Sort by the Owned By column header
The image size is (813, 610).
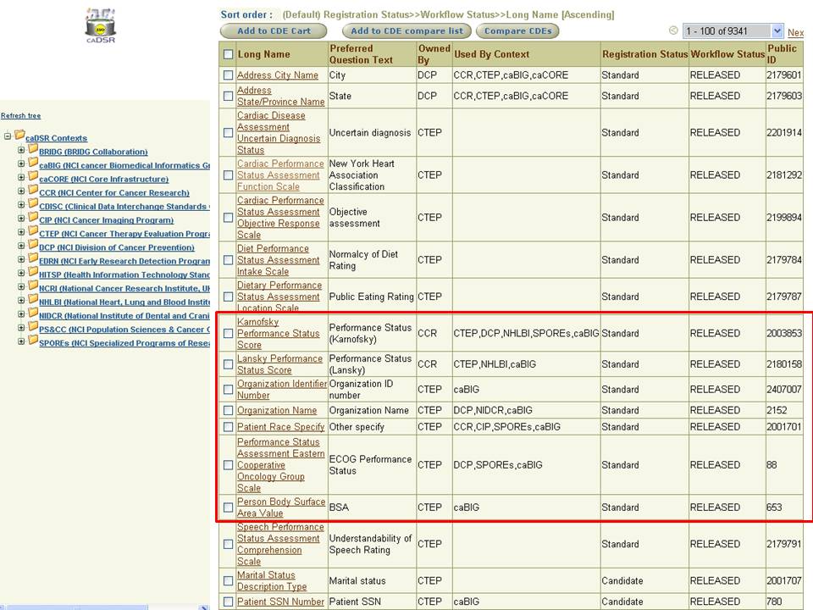point(434,54)
